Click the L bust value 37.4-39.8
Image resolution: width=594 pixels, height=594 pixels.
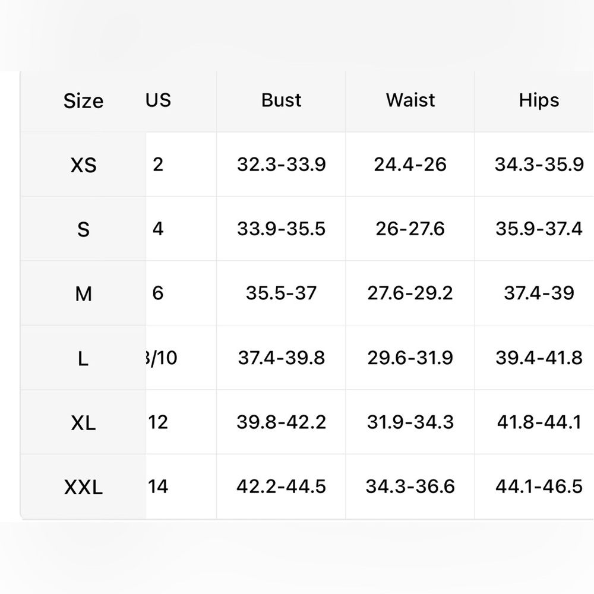coord(281,358)
